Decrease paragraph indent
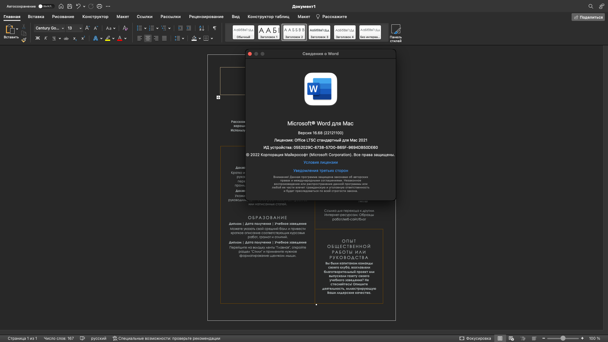Viewport: 608px width, 342px height. coord(180,28)
